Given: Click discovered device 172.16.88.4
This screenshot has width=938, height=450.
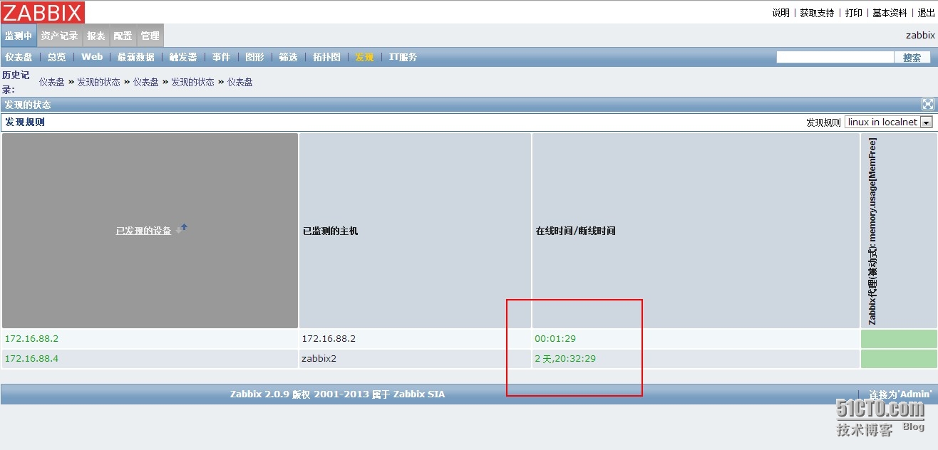Looking at the screenshot, I should pos(31,358).
